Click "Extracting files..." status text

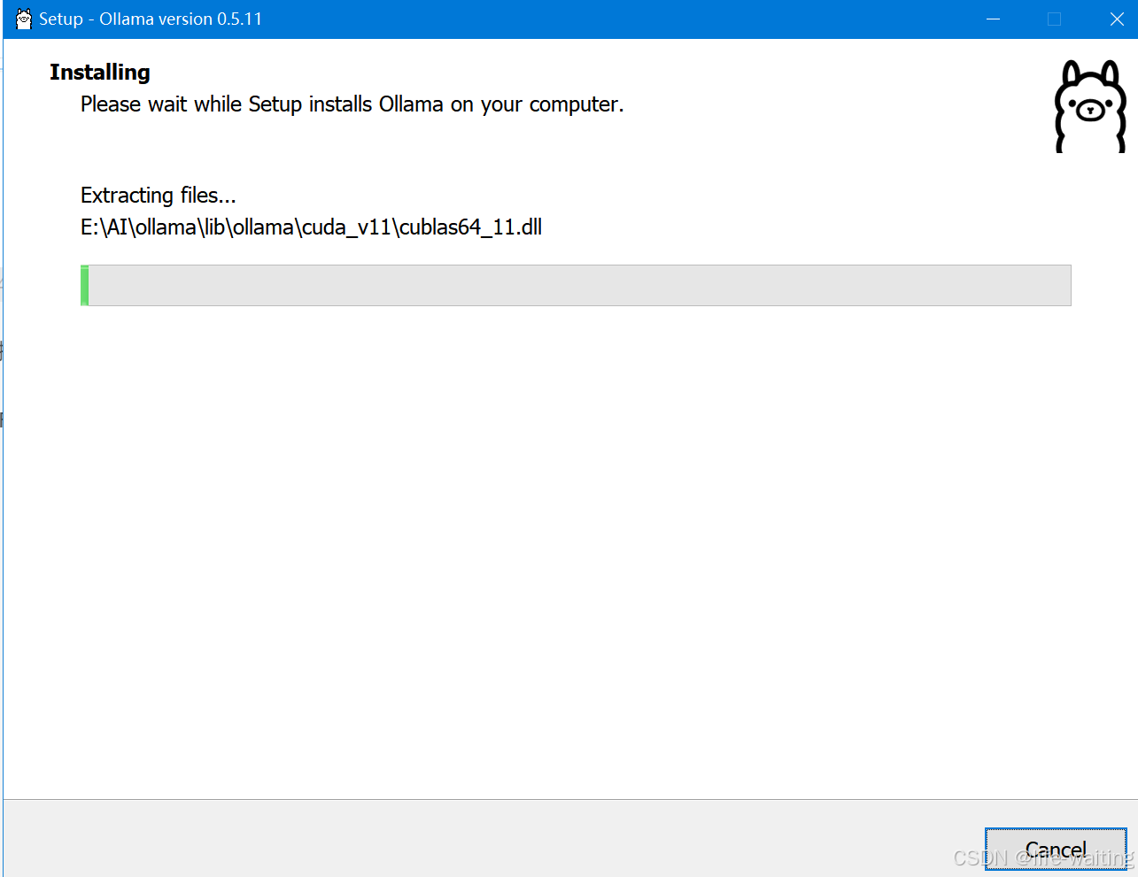pos(159,196)
